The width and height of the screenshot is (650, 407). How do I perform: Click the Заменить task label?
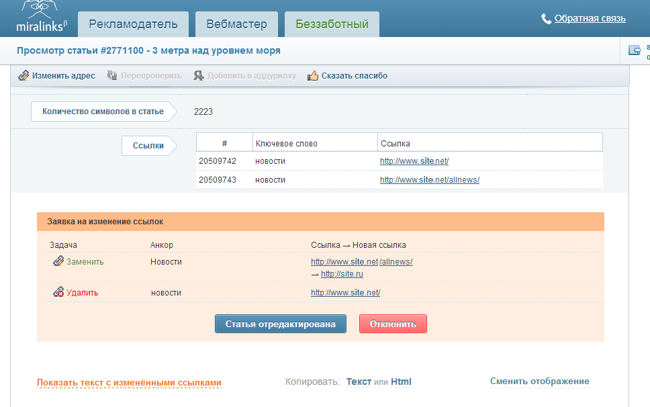(x=85, y=262)
